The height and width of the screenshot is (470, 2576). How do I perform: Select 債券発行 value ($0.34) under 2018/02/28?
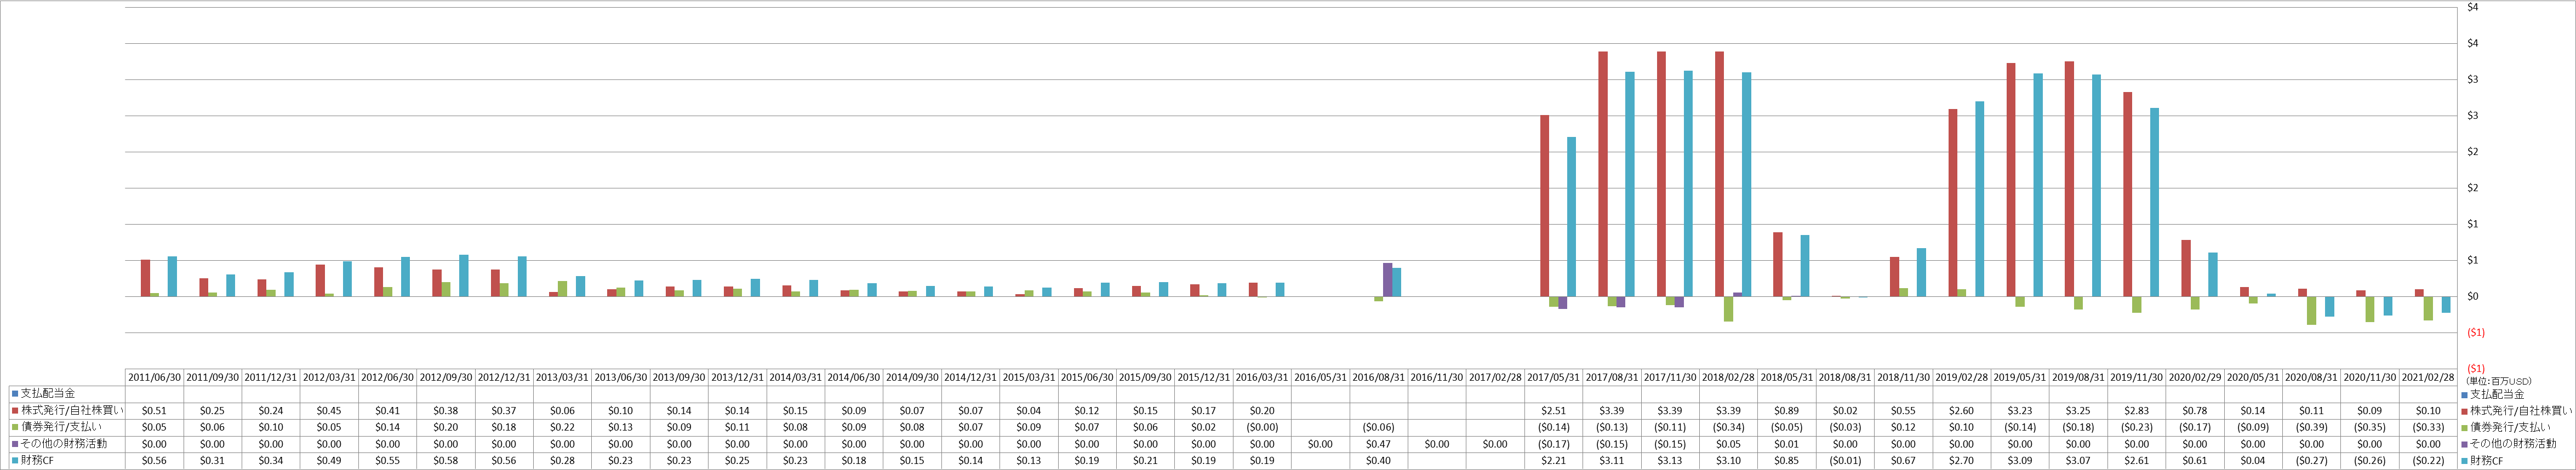click(x=1728, y=427)
